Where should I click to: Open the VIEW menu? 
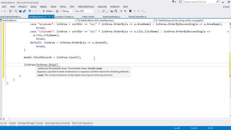(13, 7)
